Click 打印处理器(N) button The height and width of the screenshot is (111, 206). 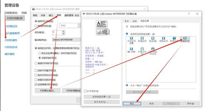72,91
